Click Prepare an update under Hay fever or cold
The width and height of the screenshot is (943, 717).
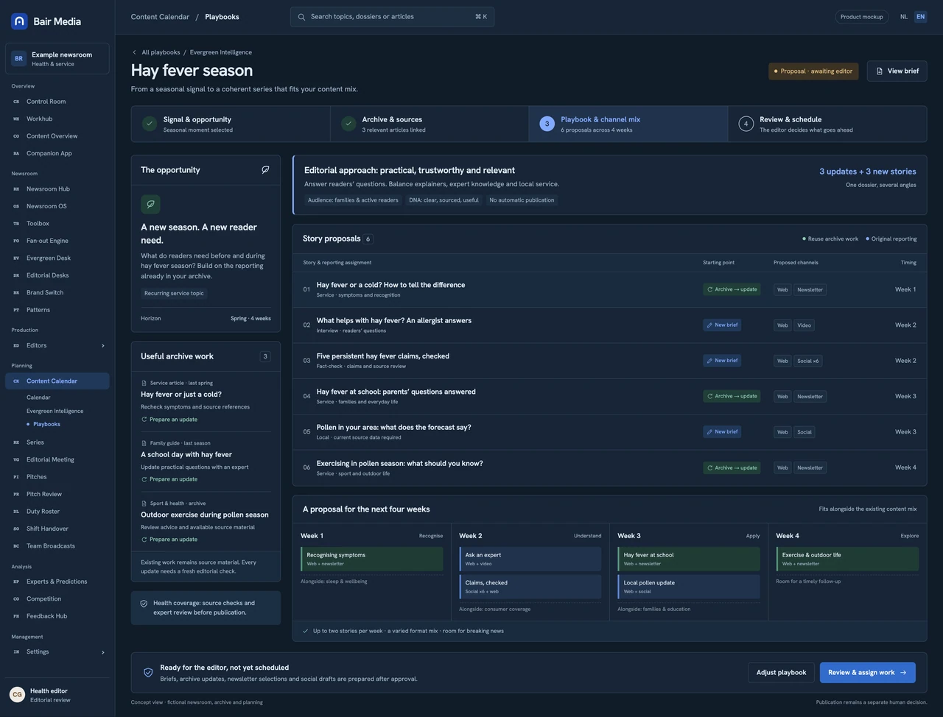pos(169,420)
